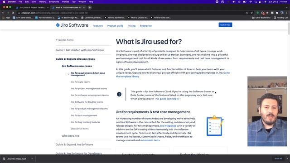290x163 pixels.
Task: Bookmark this page with the star icon
Action: pos(251,13)
